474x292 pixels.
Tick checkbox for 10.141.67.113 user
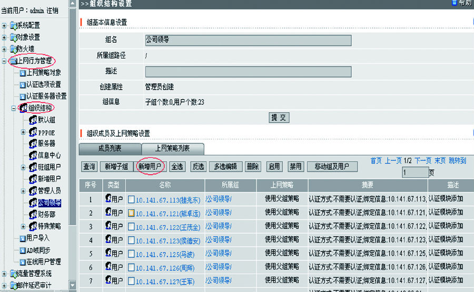(131, 199)
